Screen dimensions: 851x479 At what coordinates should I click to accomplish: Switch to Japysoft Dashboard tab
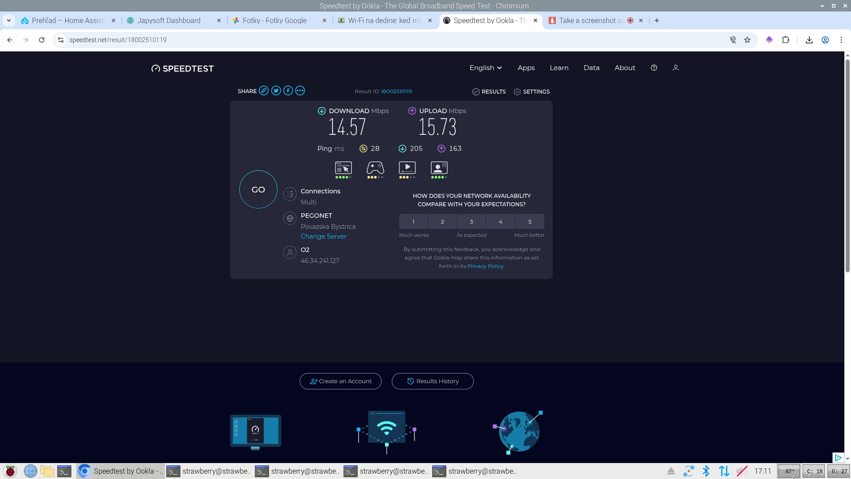tap(169, 20)
